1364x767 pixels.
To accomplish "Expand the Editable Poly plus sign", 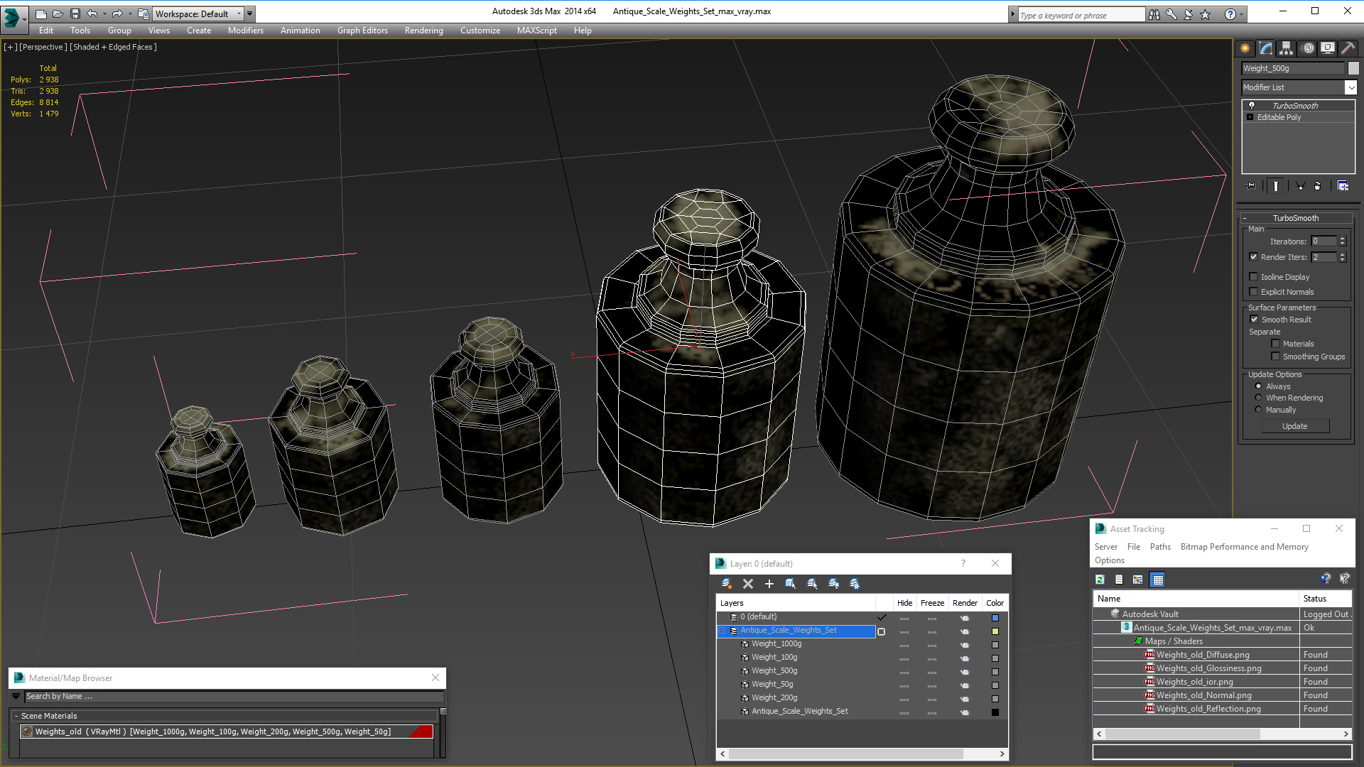I will [x=1250, y=117].
